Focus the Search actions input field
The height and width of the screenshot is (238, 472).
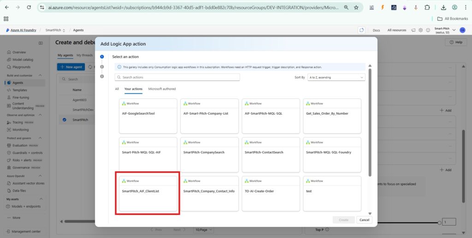pyautogui.click(x=203, y=77)
